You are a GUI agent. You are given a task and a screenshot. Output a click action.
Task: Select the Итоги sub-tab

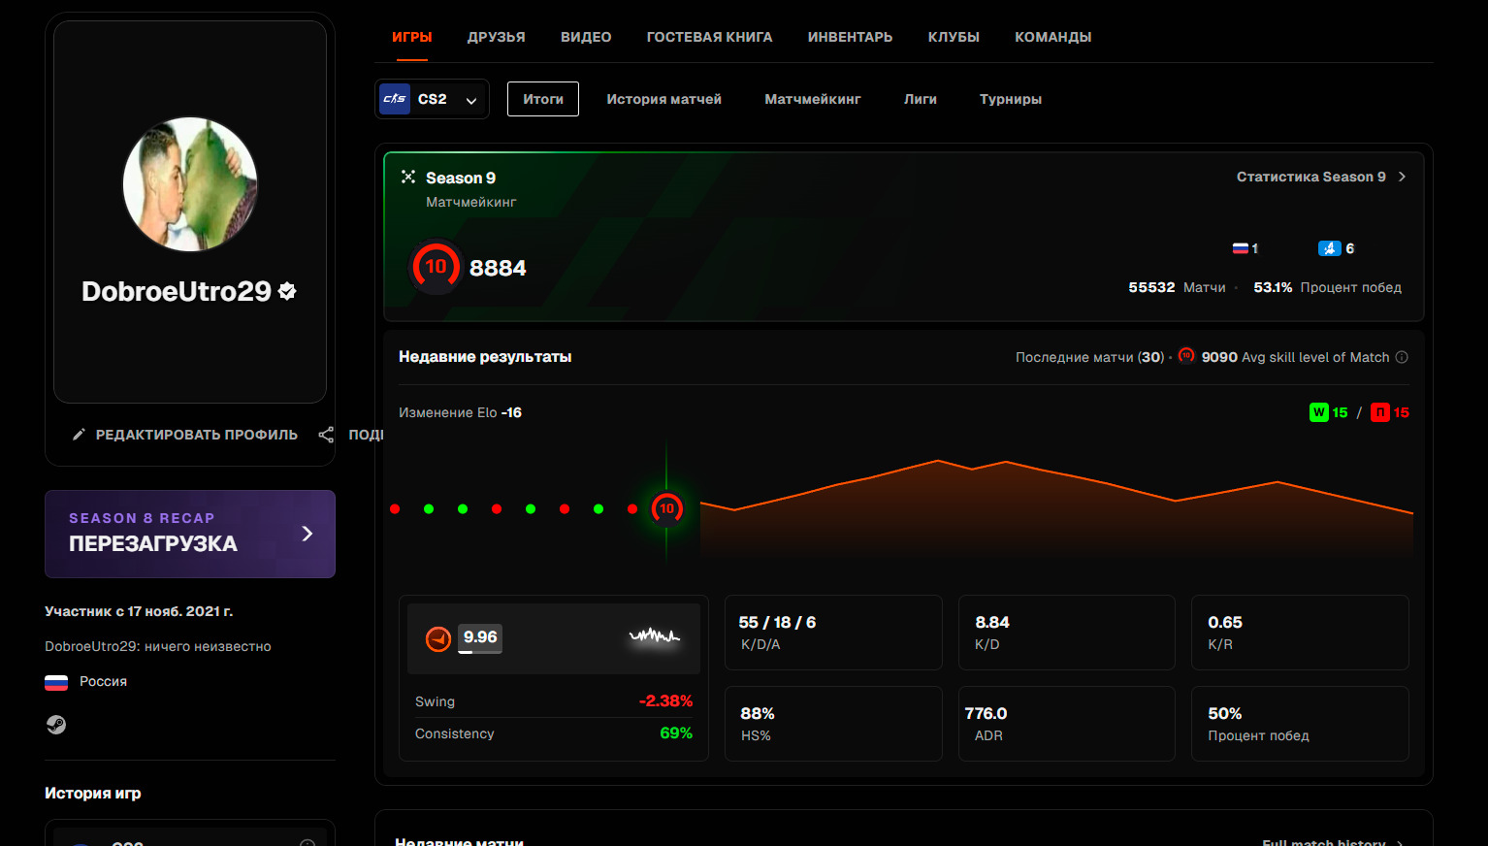point(543,99)
